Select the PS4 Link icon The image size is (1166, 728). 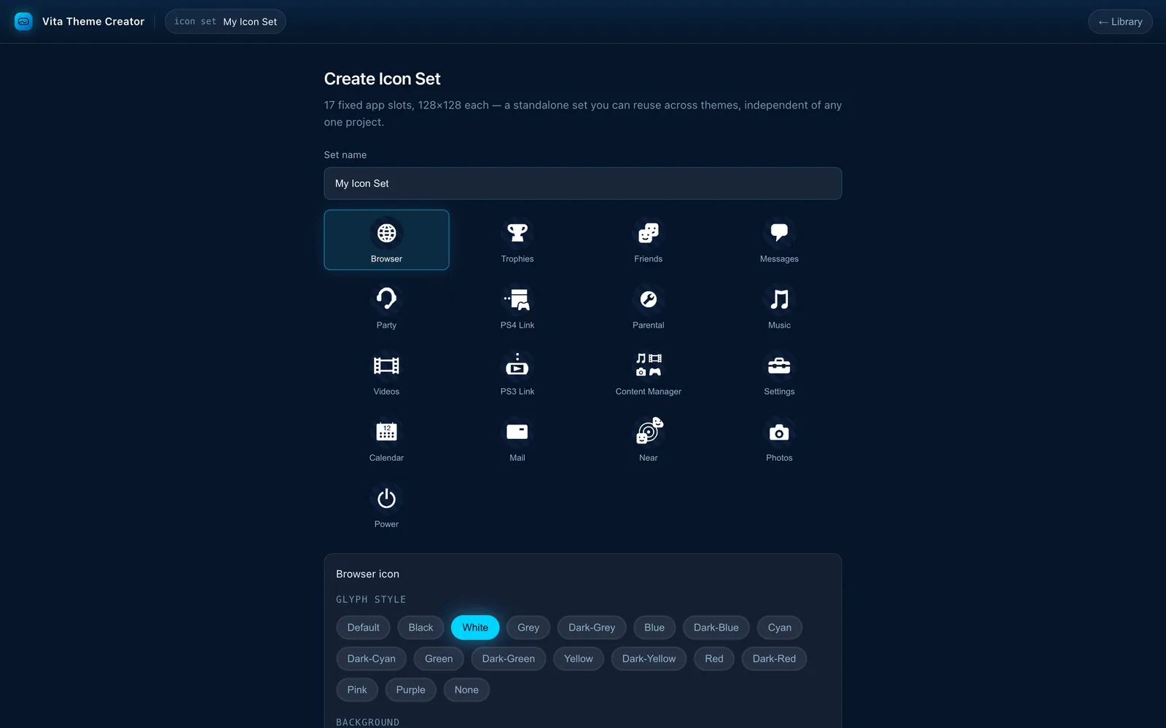click(517, 306)
